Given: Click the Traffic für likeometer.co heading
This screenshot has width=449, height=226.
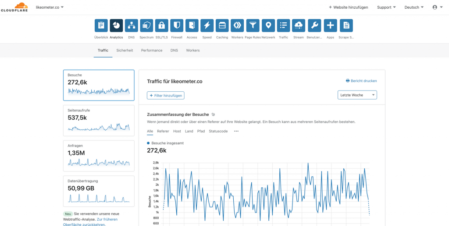Looking at the screenshot, I should click(x=175, y=81).
